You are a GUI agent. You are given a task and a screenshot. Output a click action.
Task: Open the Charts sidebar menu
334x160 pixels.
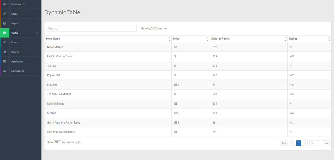pos(21,52)
